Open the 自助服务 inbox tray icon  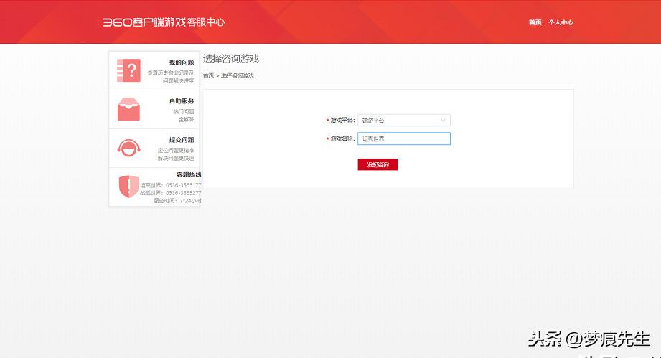pos(128,109)
